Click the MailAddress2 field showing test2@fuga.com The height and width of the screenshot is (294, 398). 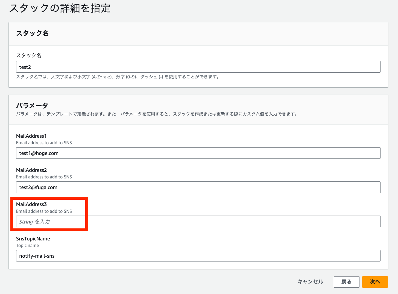click(198, 187)
